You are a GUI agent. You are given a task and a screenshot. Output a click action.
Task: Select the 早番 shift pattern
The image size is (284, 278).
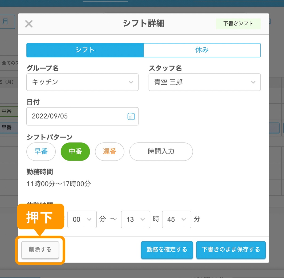pyautogui.click(x=41, y=152)
